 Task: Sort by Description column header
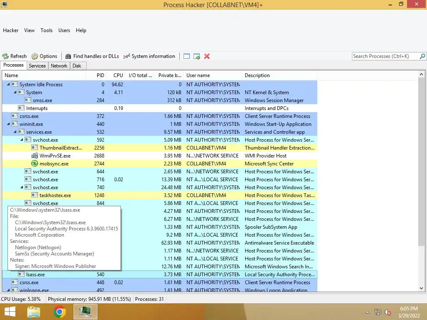pos(279,75)
